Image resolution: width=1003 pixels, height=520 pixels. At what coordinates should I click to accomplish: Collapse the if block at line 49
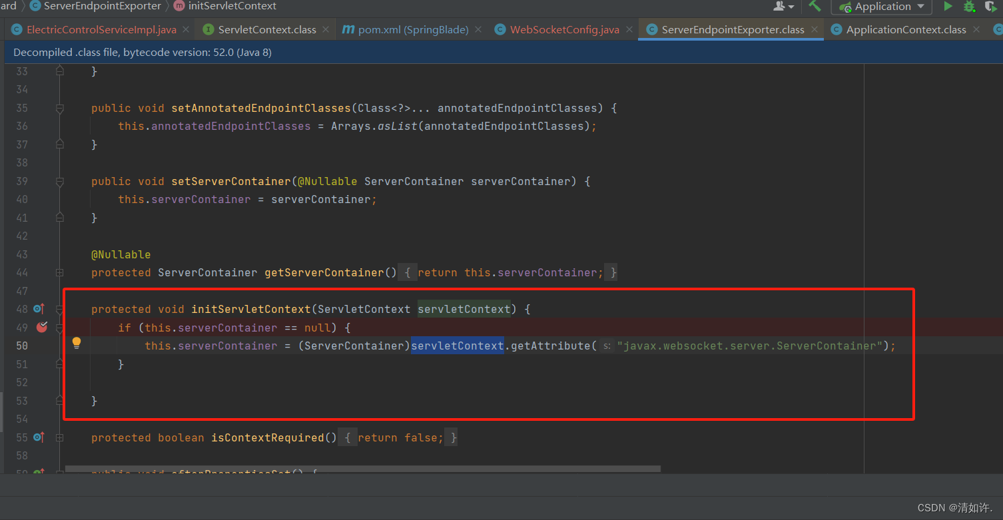60,328
